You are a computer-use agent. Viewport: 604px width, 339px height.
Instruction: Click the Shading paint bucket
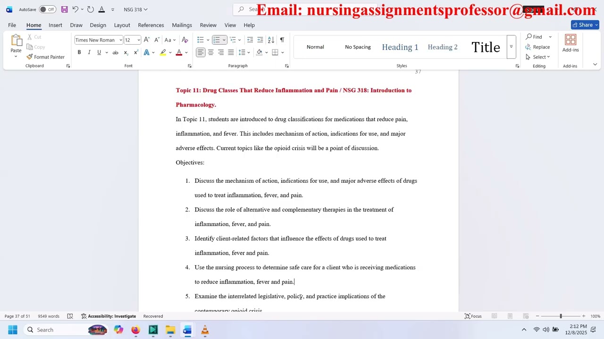point(259,52)
